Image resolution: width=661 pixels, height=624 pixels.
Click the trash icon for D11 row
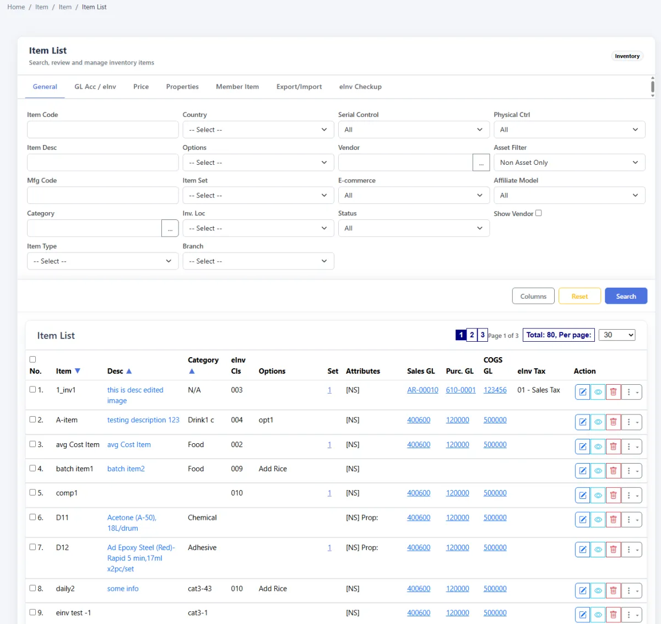(613, 519)
